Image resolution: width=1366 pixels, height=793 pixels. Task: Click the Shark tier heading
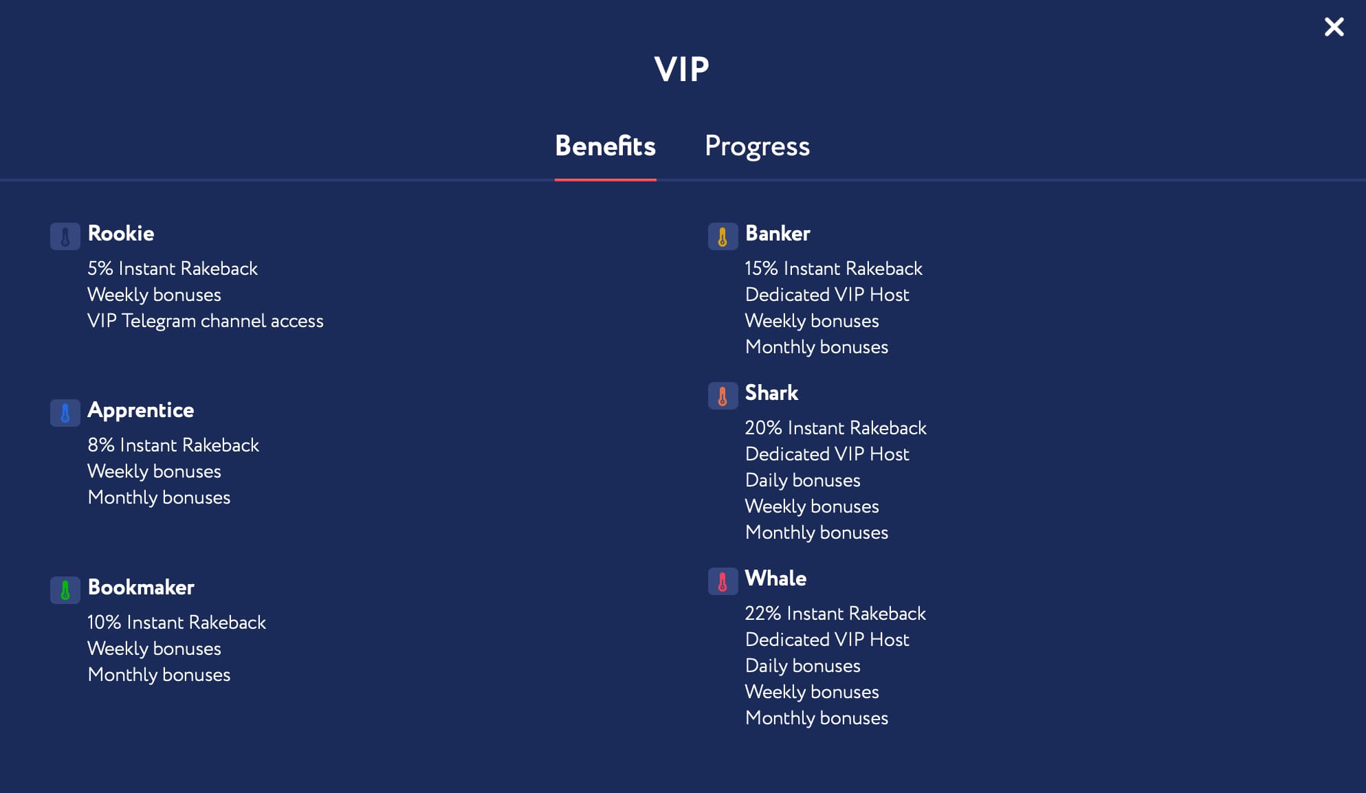tap(771, 393)
